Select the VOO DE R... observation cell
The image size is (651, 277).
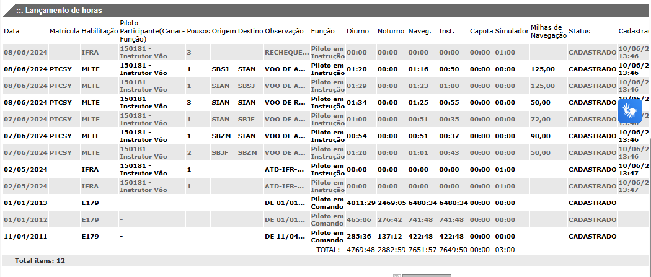[285, 102]
